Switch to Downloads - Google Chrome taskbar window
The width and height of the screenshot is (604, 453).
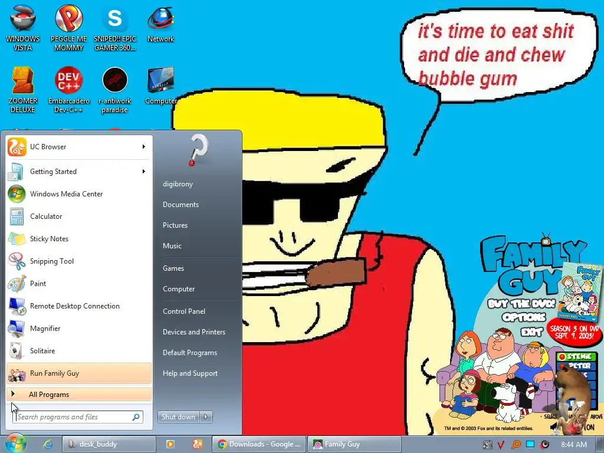coord(259,444)
